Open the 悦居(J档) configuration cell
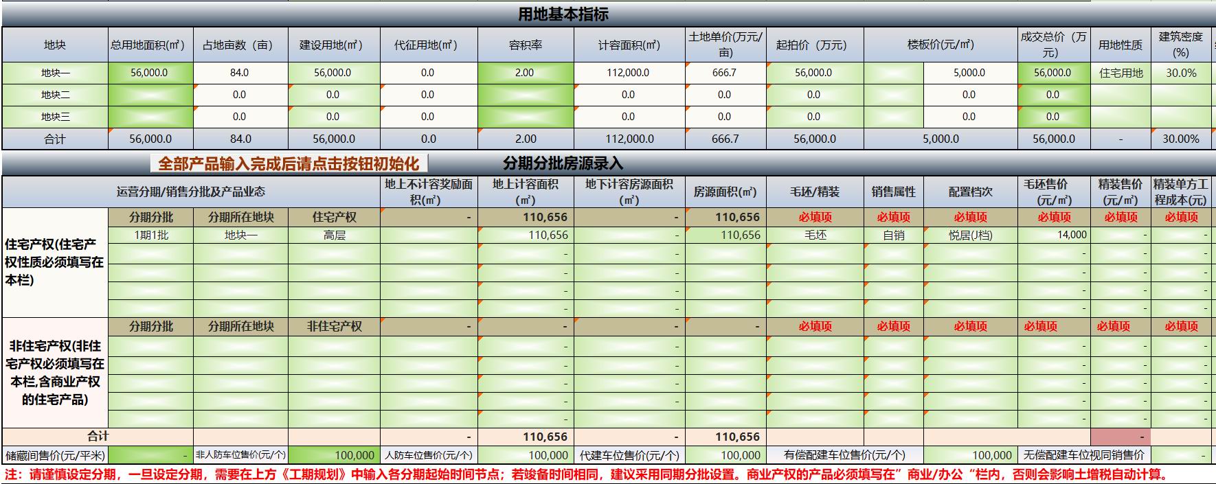1216x484 pixels. [x=970, y=235]
